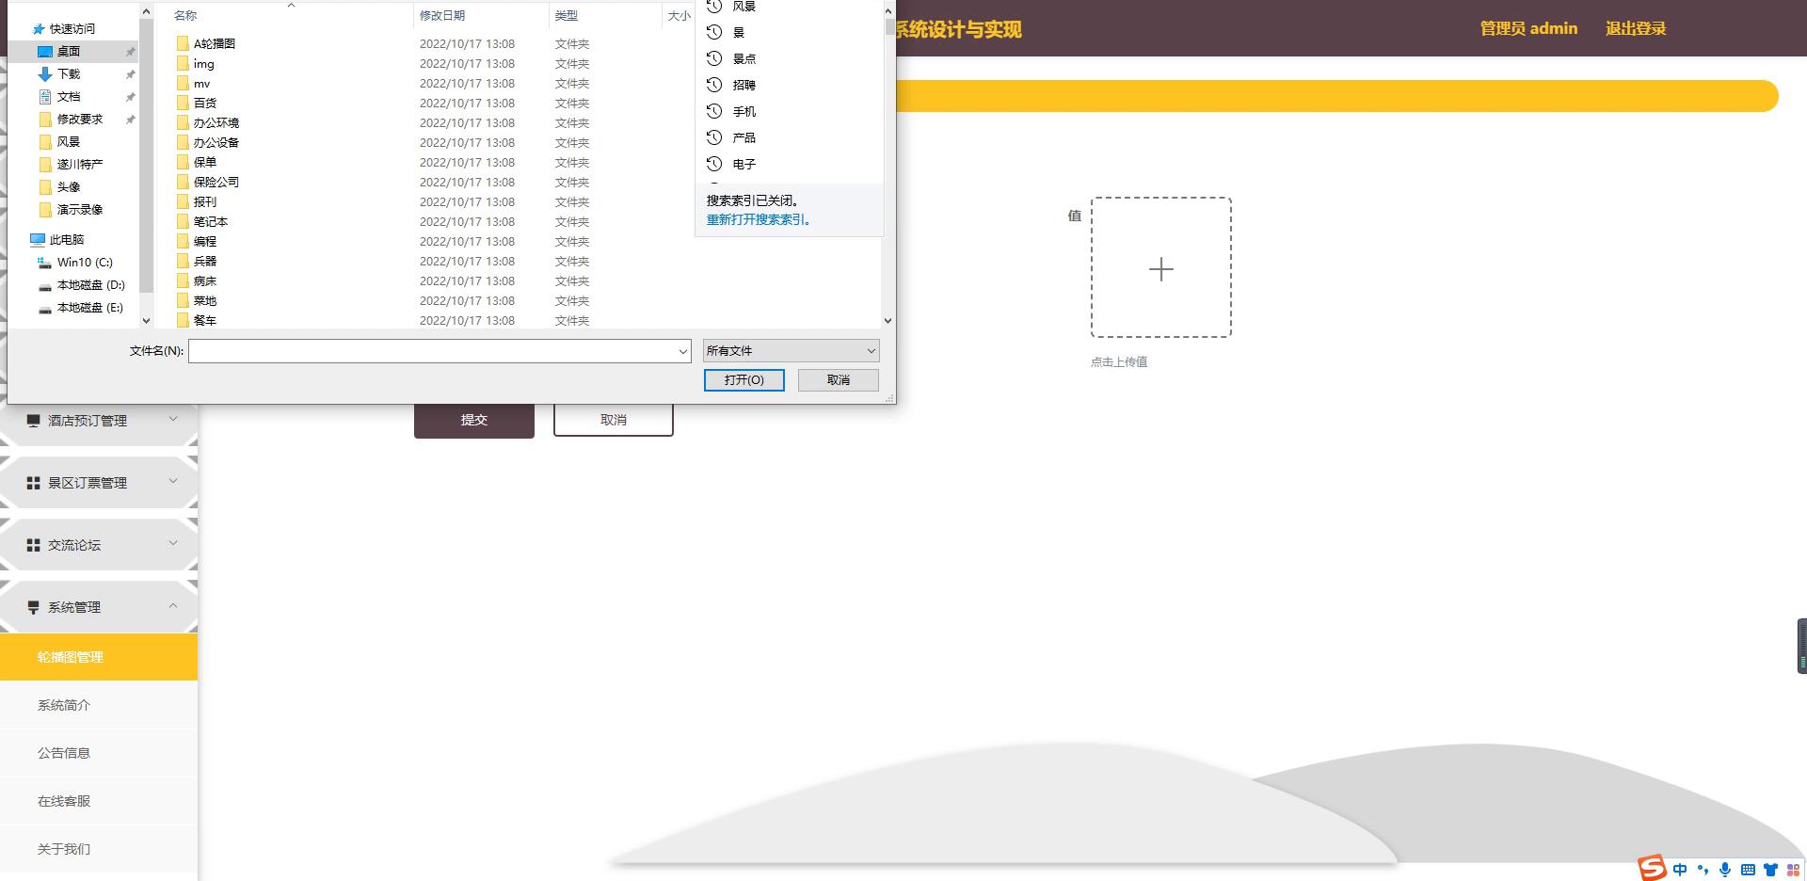Screen dimensions: 1807x881
Task: Click the 重新打开搜索索引 link
Action: (758, 219)
